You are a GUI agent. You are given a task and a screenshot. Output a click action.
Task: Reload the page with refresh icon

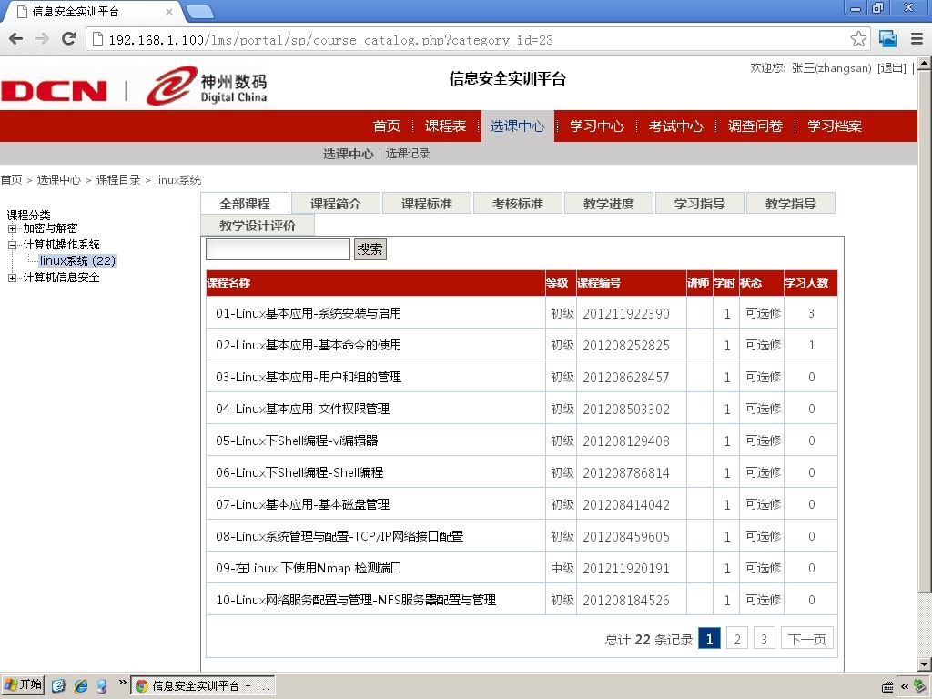coord(69,39)
